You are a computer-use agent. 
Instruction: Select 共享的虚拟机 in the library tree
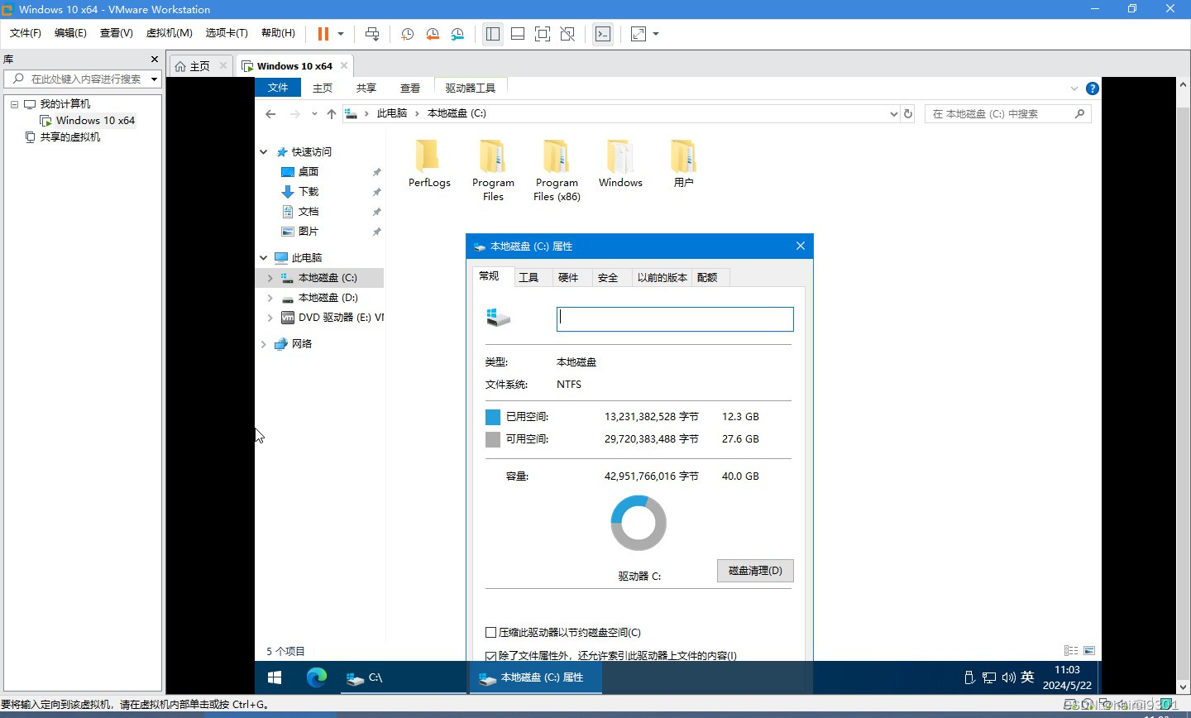[x=70, y=137]
